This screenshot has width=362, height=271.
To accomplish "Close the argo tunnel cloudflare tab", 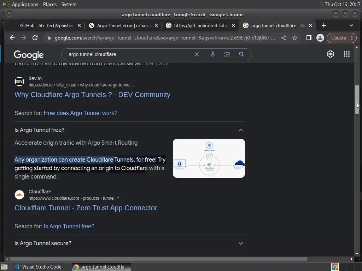I will pyautogui.click(x=310, y=25).
